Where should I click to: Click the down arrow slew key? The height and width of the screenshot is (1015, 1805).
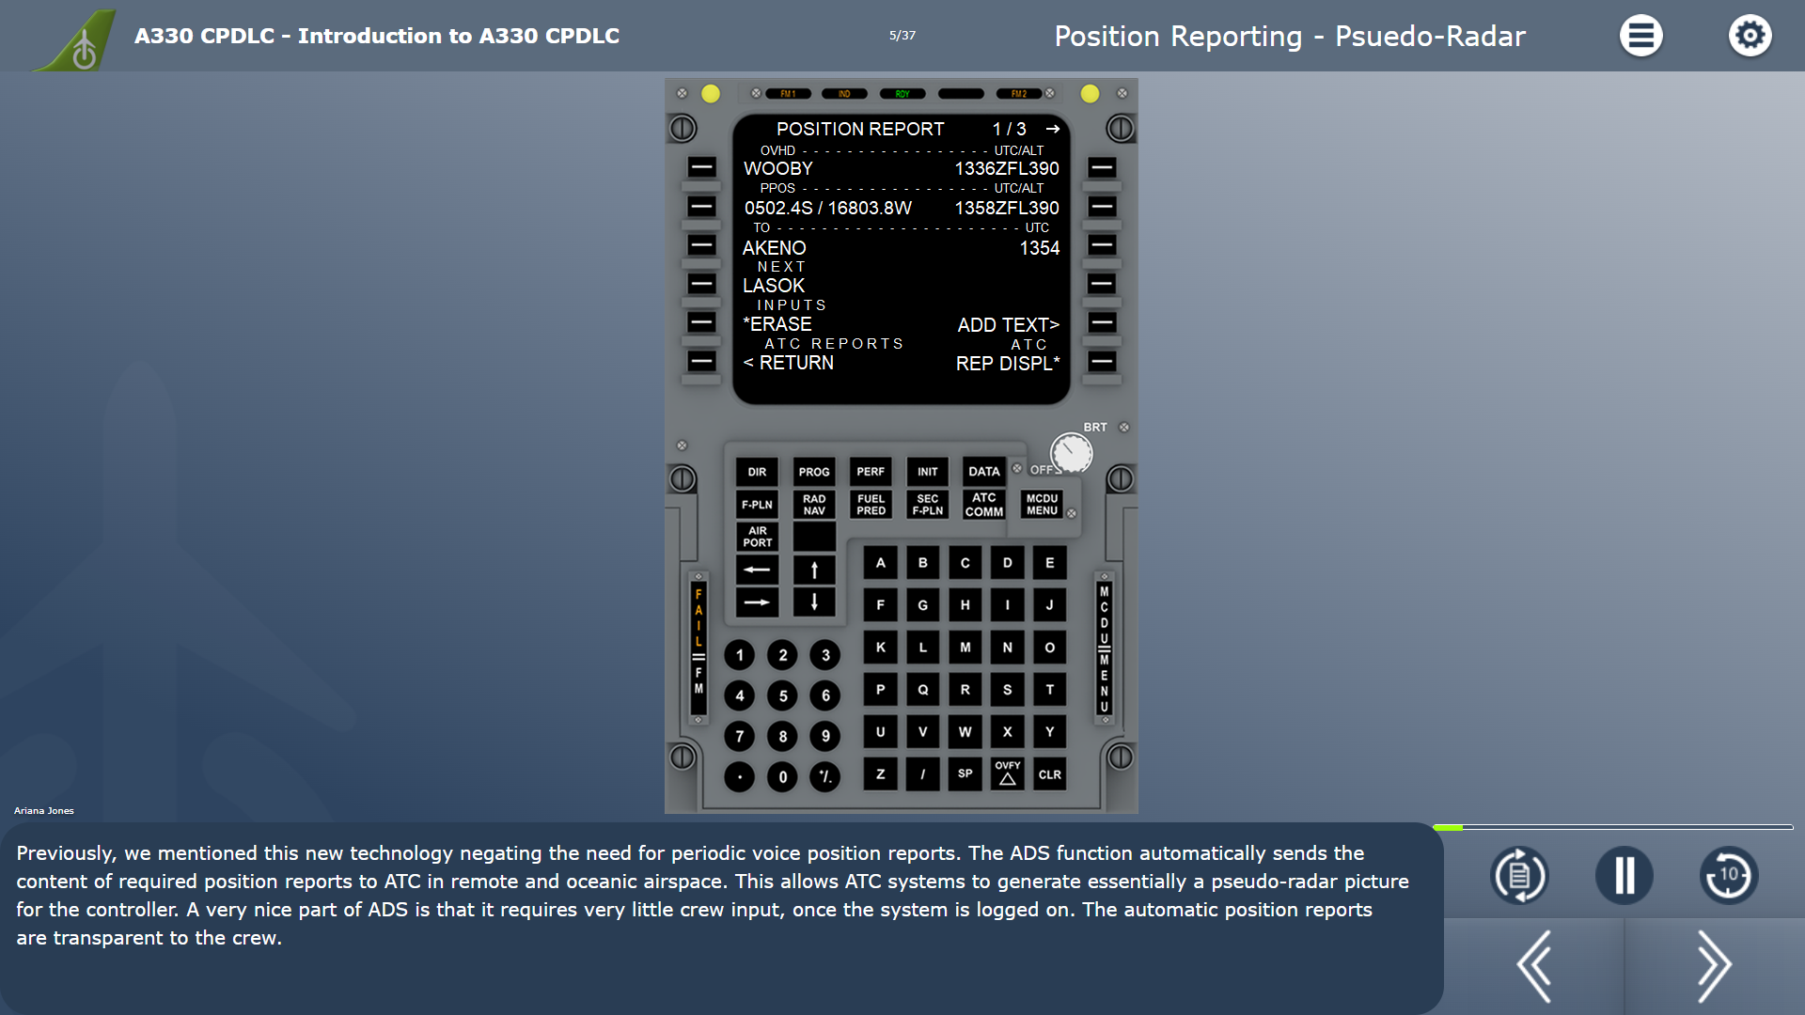pos(814,602)
